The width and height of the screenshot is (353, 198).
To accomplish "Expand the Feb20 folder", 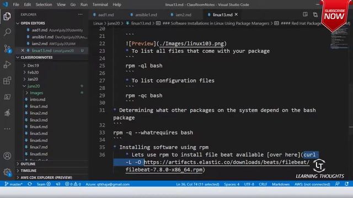I will click(x=33, y=72).
